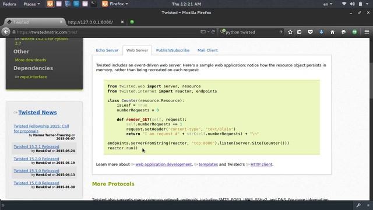Click the python twisted search field
Image resolution: width=373 pixels, height=210 pixels.
251,32
